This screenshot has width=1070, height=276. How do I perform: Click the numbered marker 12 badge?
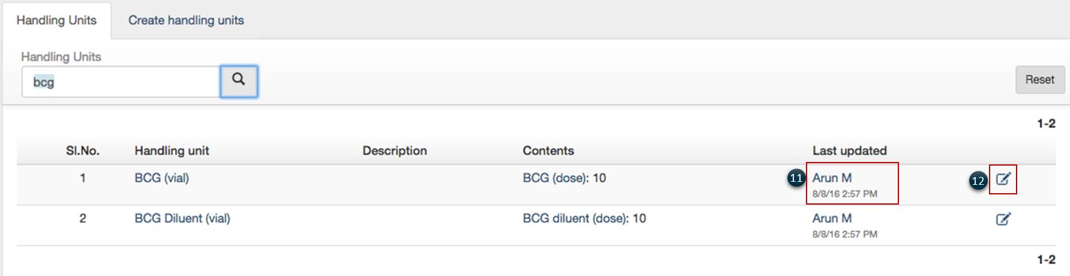[x=978, y=181]
